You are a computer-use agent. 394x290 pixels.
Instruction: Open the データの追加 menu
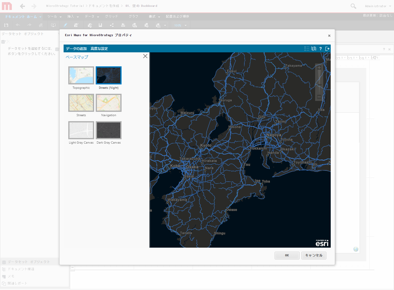click(76, 49)
